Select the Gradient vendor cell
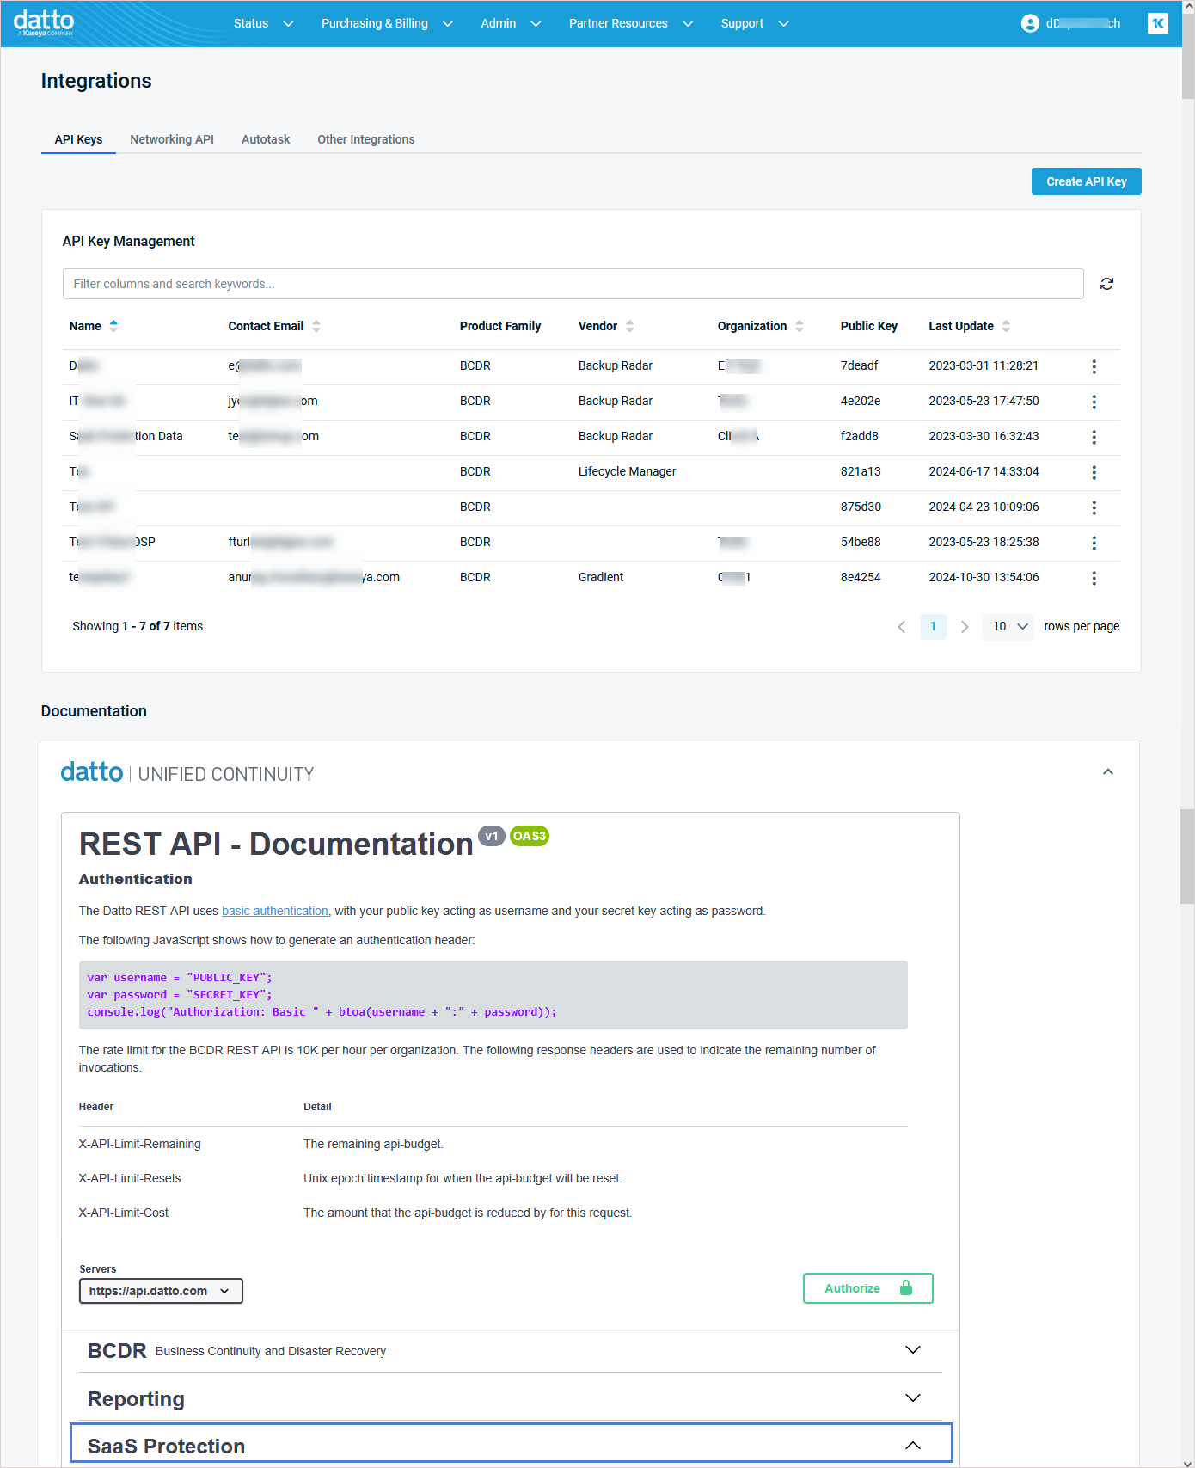This screenshot has height=1468, width=1195. (601, 577)
